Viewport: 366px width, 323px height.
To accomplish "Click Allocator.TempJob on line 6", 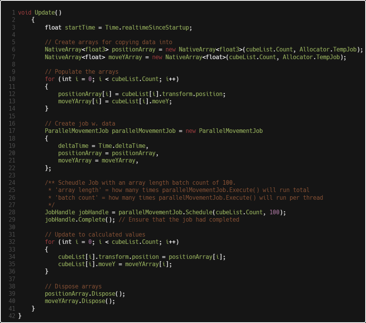I will [x=328, y=50].
